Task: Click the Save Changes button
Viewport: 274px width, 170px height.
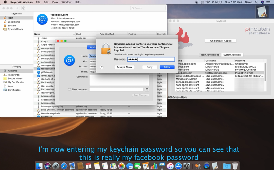Action: pos(140,95)
